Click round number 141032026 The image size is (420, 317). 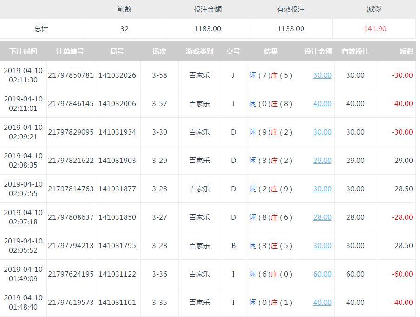pyautogui.click(x=118, y=75)
